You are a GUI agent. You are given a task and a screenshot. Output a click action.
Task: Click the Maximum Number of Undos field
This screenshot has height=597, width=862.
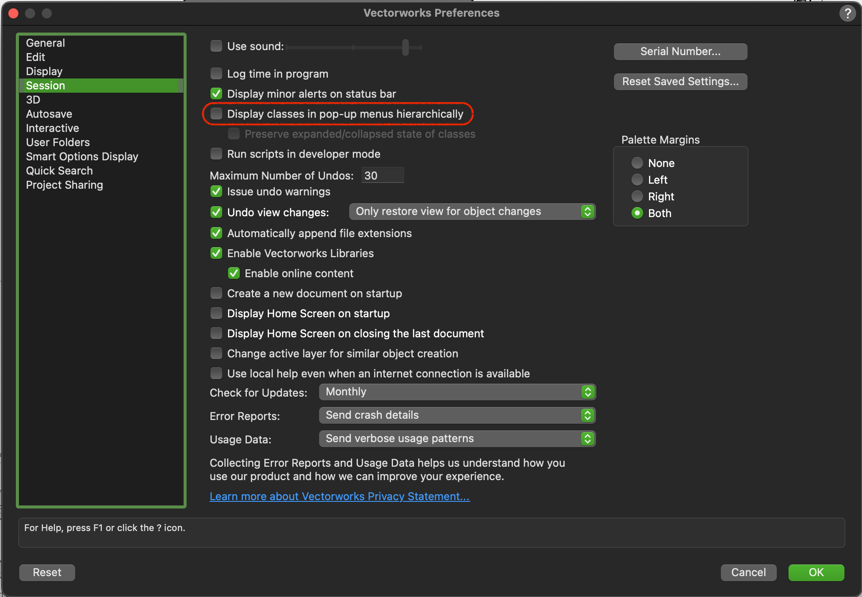click(382, 175)
